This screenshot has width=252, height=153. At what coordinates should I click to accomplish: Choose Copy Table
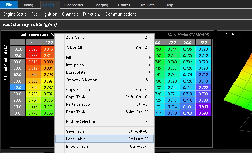tap(104, 97)
